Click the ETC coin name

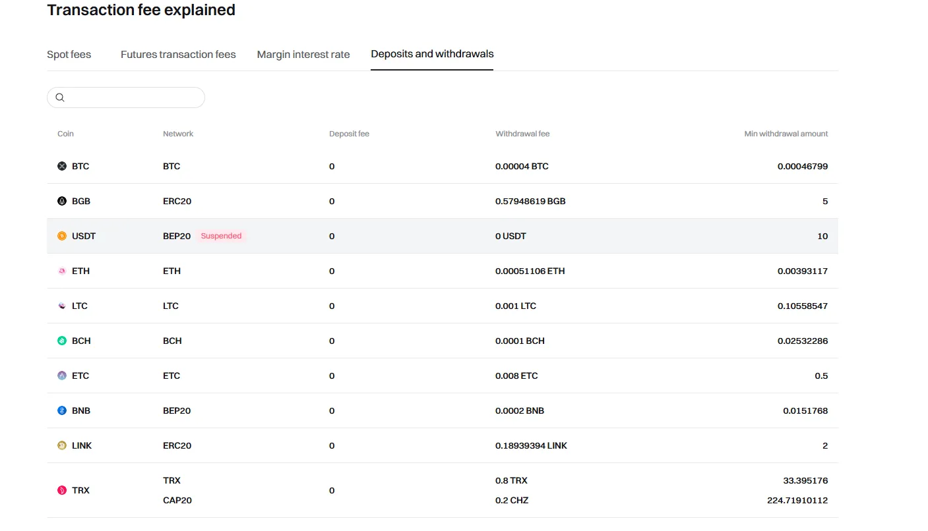click(x=80, y=376)
